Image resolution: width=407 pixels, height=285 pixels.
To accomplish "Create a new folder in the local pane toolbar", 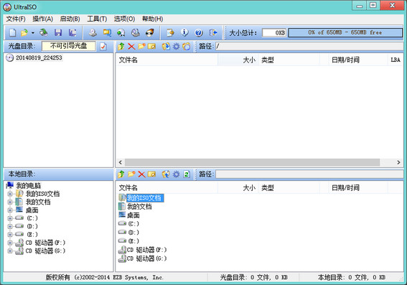I will [x=131, y=174].
